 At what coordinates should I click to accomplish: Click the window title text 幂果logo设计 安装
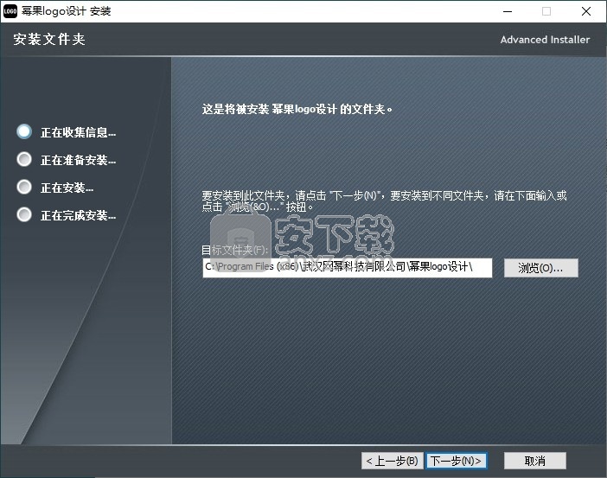(x=71, y=11)
